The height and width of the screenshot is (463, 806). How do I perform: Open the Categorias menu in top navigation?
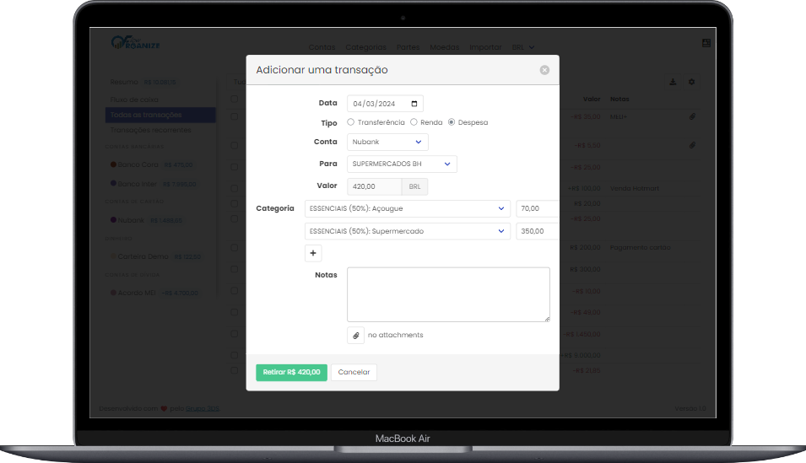tap(365, 47)
